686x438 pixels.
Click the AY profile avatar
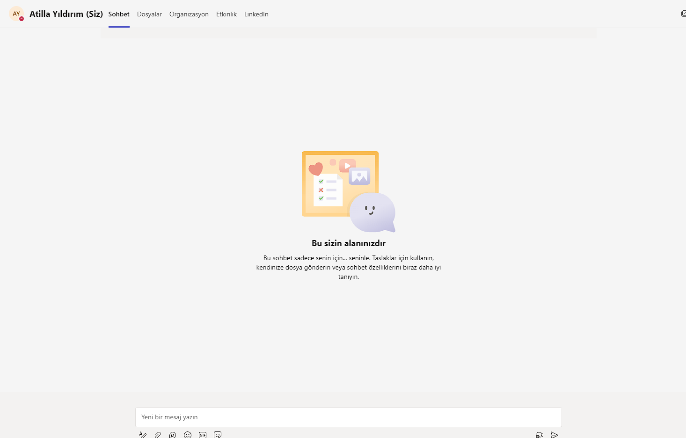pyautogui.click(x=16, y=14)
